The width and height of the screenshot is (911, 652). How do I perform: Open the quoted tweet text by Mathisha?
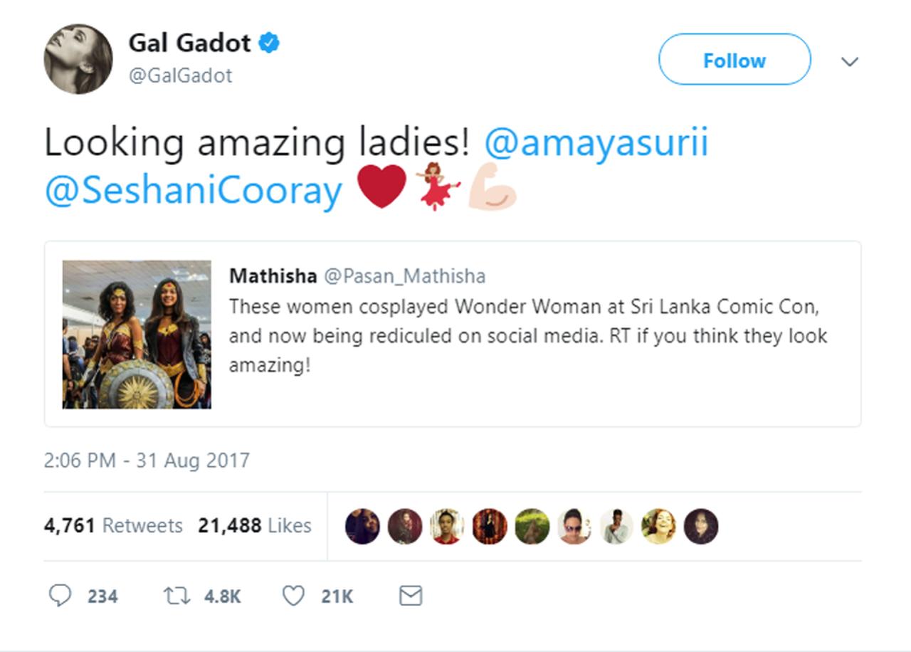(x=527, y=336)
